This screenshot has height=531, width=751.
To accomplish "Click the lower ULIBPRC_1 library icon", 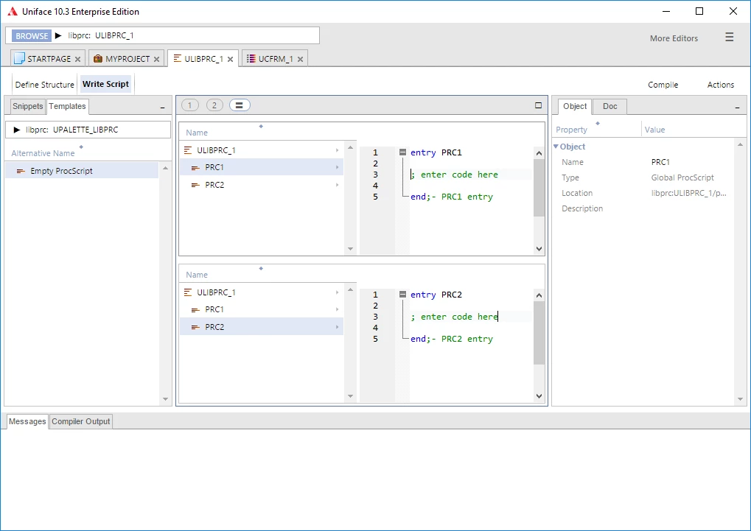I will click(x=188, y=292).
